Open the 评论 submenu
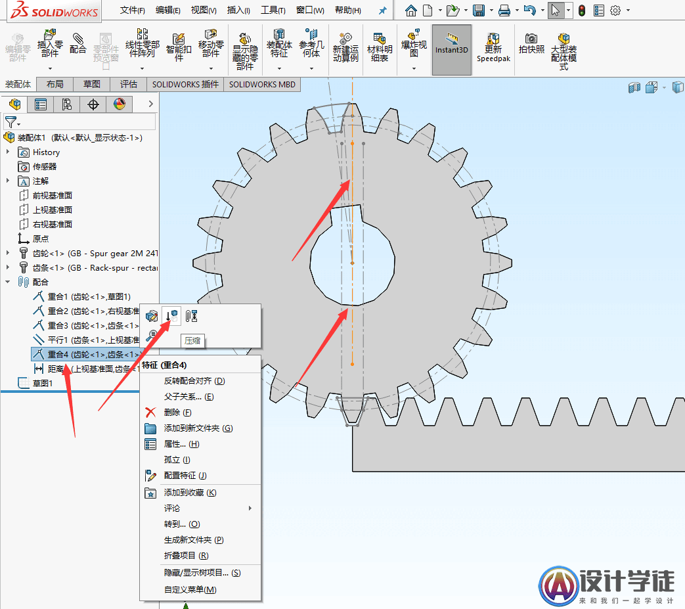 click(200, 508)
